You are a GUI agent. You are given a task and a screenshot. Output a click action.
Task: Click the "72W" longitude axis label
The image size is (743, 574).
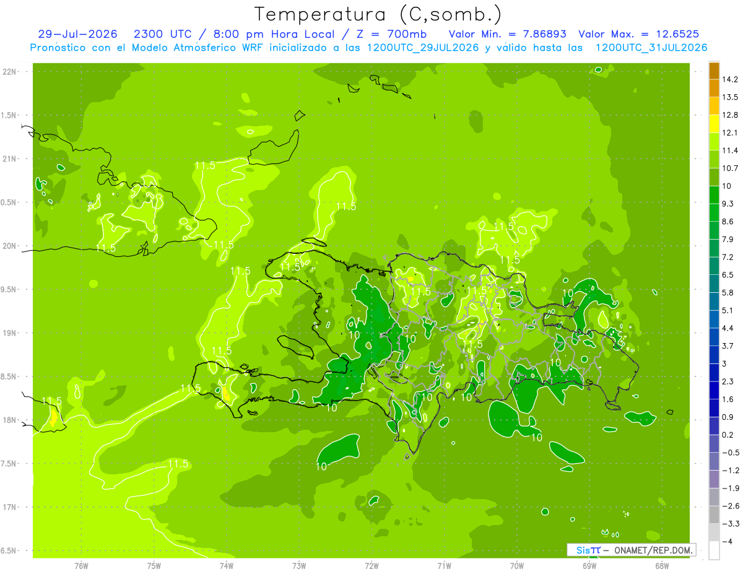371,566
